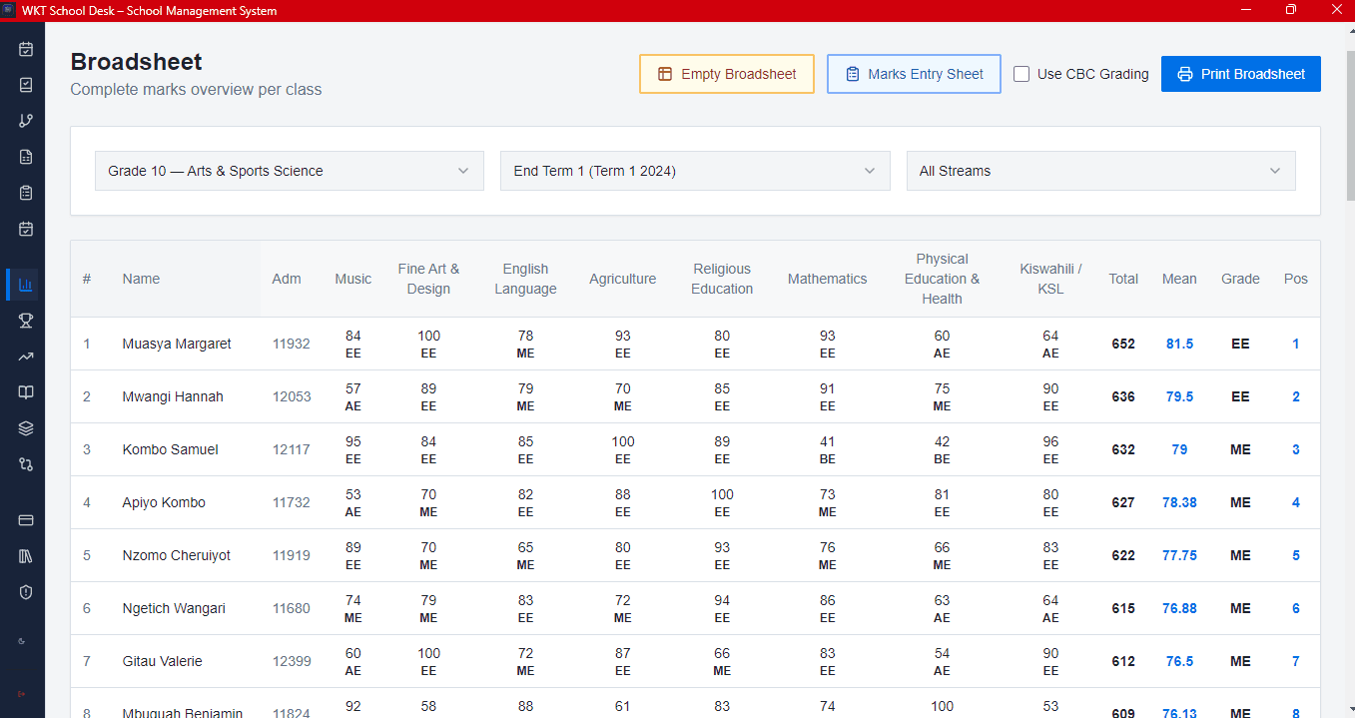This screenshot has width=1355, height=718.
Task: Open the trophy awards section in sidebar
Action: point(24,321)
